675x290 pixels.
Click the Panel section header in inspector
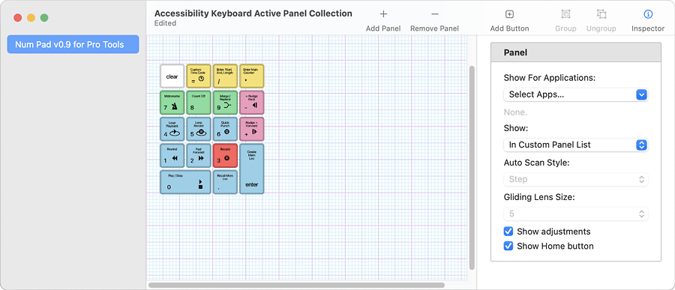click(575, 52)
